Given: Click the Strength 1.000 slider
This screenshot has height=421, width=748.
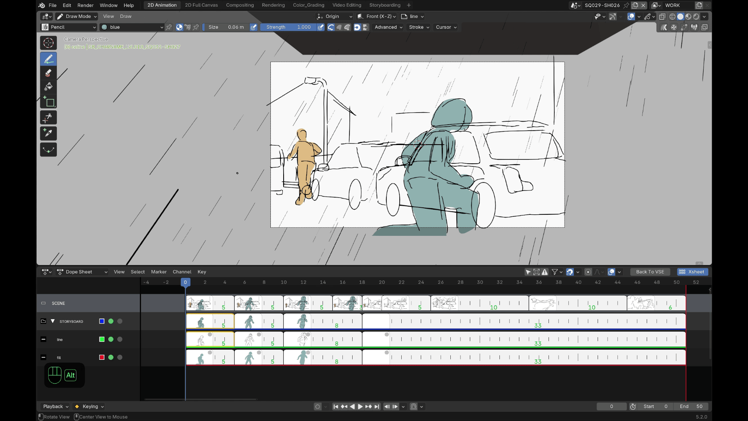Looking at the screenshot, I should [x=288, y=27].
